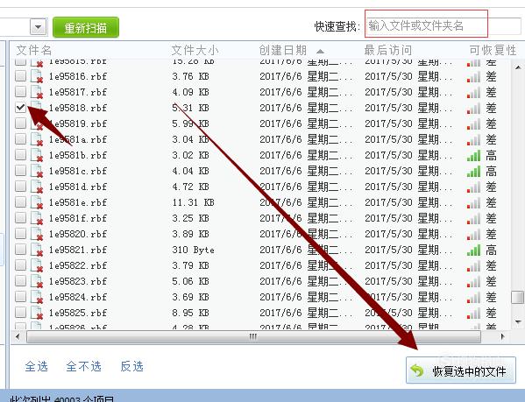The width and height of the screenshot is (525, 402).
Task: Click the poor recoverability bars of 1e95816.rbf
Action: pyautogui.click(x=474, y=76)
